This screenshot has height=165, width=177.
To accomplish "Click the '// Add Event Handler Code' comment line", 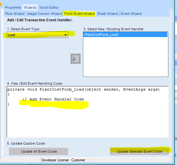I will pyautogui.click(x=53, y=99).
